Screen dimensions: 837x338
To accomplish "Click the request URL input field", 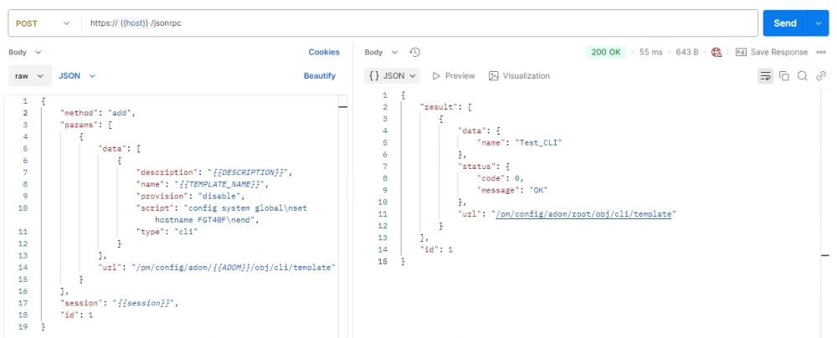I will point(419,23).
